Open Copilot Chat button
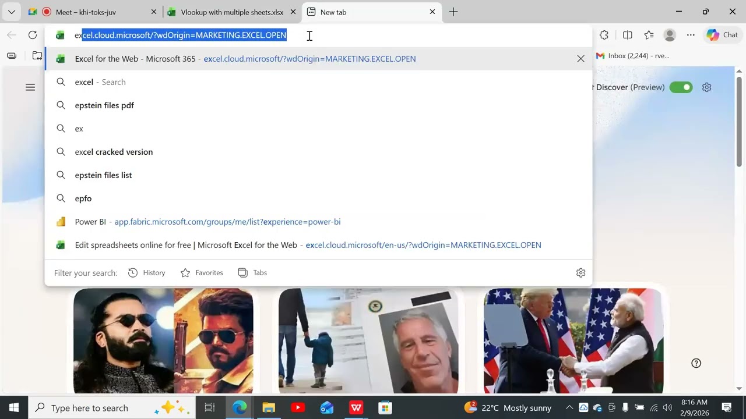Screen dimensions: 746x419 [x=723, y=35]
